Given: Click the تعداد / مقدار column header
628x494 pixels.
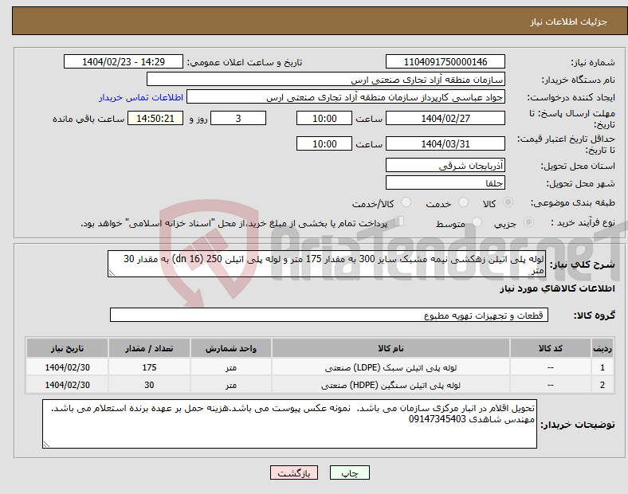Looking at the screenshot, I should point(149,348).
